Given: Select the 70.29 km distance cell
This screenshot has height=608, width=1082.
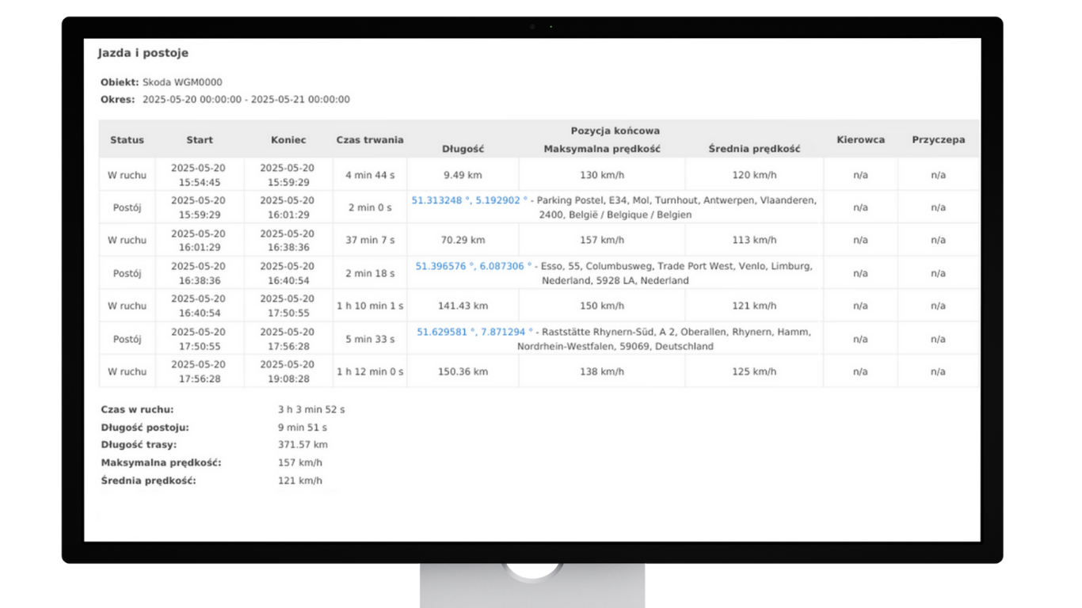Looking at the screenshot, I should tap(463, 240).
